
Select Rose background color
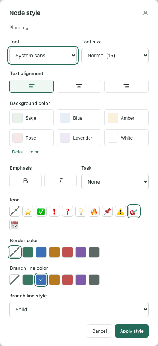[x=31, y=138]
